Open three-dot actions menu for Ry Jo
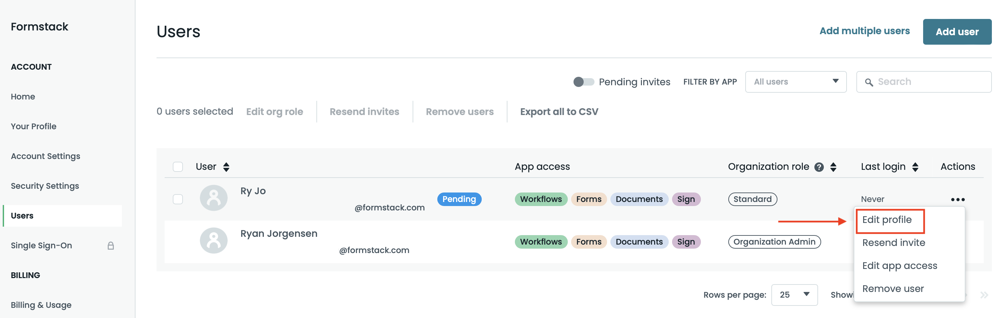 tap(957, 199)
